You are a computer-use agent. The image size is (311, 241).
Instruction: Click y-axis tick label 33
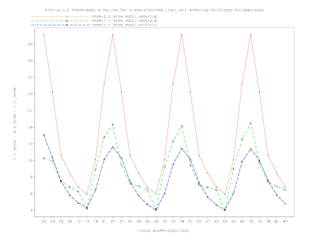click(x=30, y=44)
